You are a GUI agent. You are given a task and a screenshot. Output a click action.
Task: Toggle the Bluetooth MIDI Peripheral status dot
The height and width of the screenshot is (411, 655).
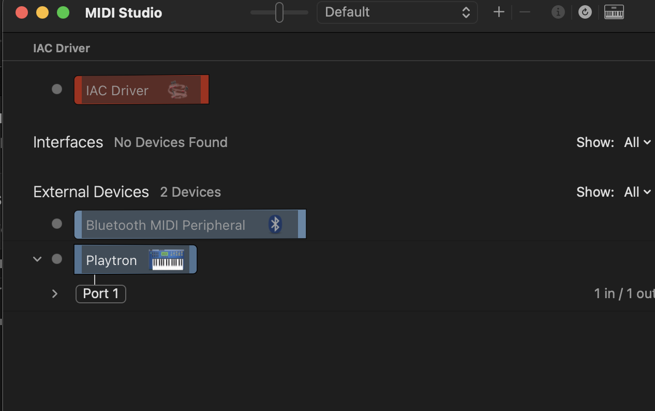[57, 224]
